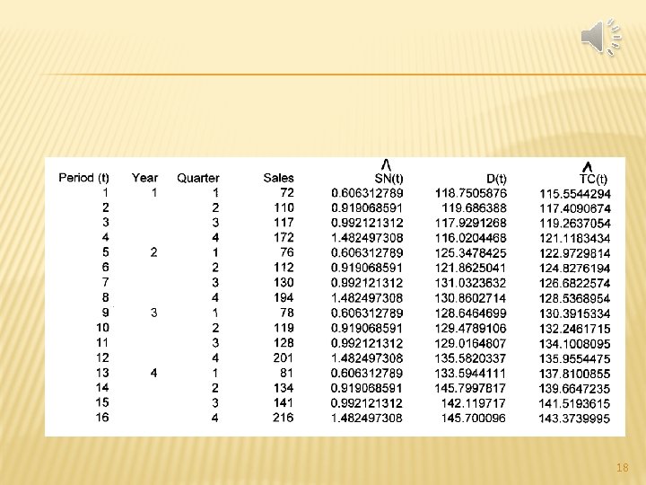Click the D(t) column header

(496, 179)
